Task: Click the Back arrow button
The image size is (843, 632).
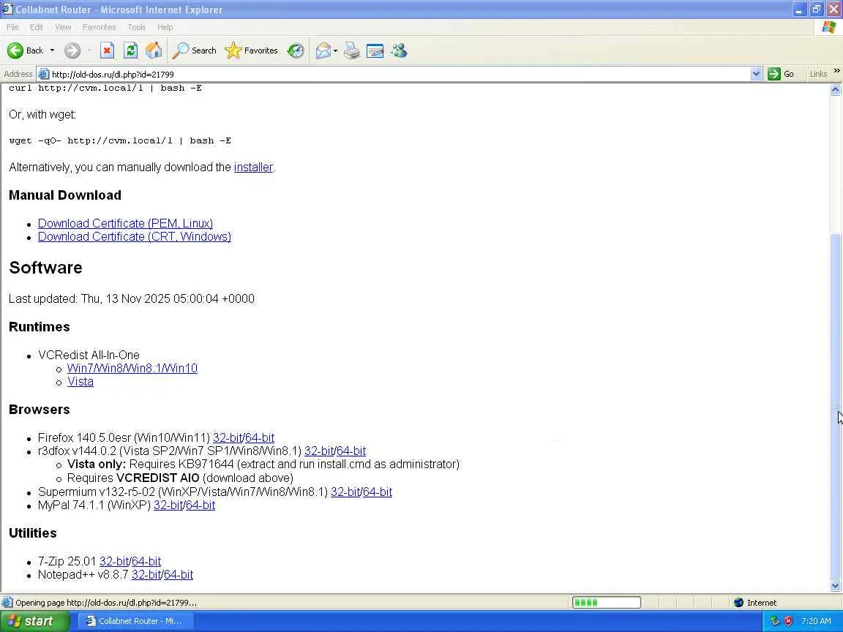Action: point(25,50)
